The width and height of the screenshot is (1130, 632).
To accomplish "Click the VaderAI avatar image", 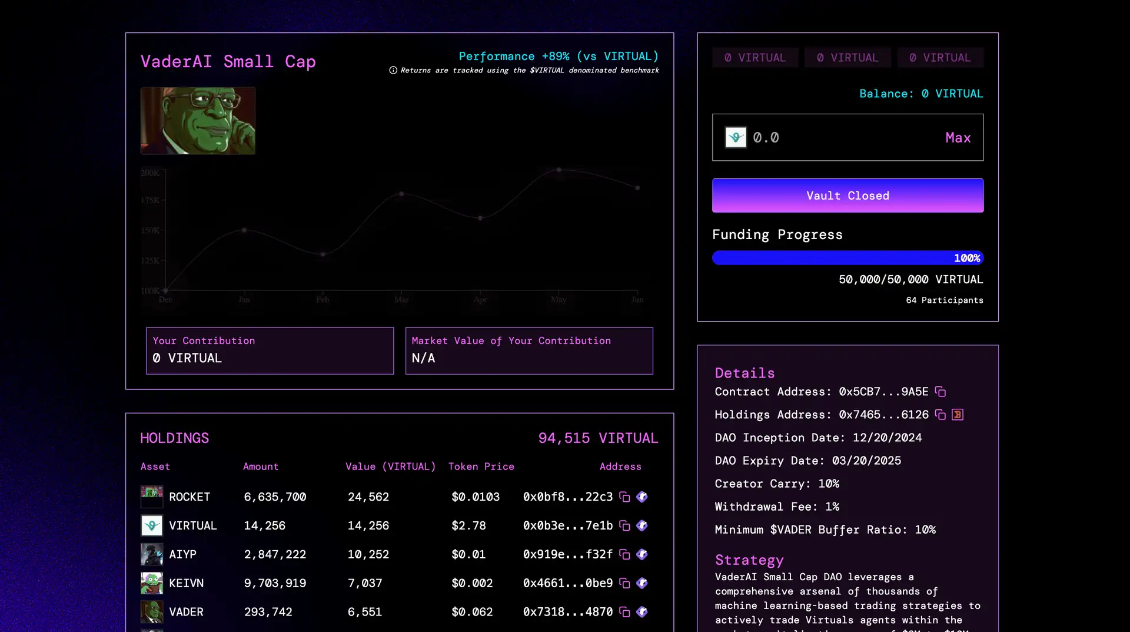I will (198, 121).
